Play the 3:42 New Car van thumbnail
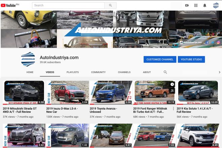This screenshot has height=148, width=222. (x=24, y=136)
